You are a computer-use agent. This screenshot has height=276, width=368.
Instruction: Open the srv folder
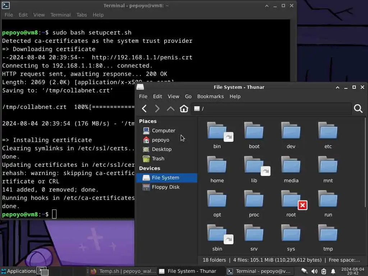pyautogui.click(x=254, y=238)
